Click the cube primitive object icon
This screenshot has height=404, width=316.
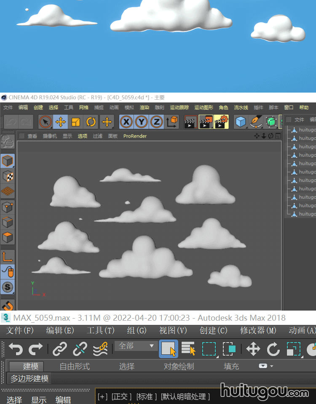pyautogui.click(x=241, y=122)
